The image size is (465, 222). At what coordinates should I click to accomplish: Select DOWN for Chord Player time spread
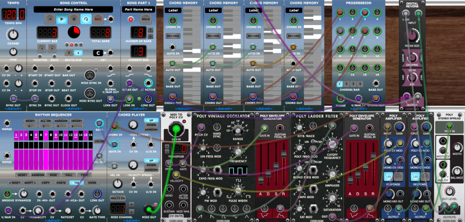(x=151, y=125)
